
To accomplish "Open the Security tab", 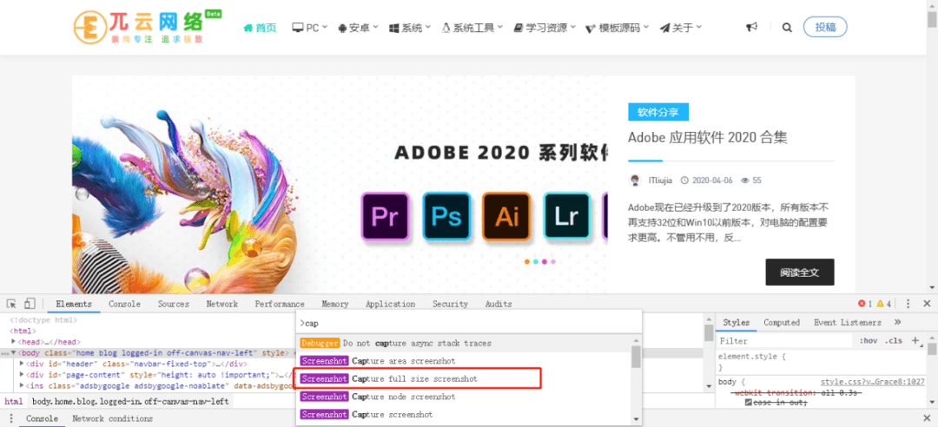I will [450, 304].
